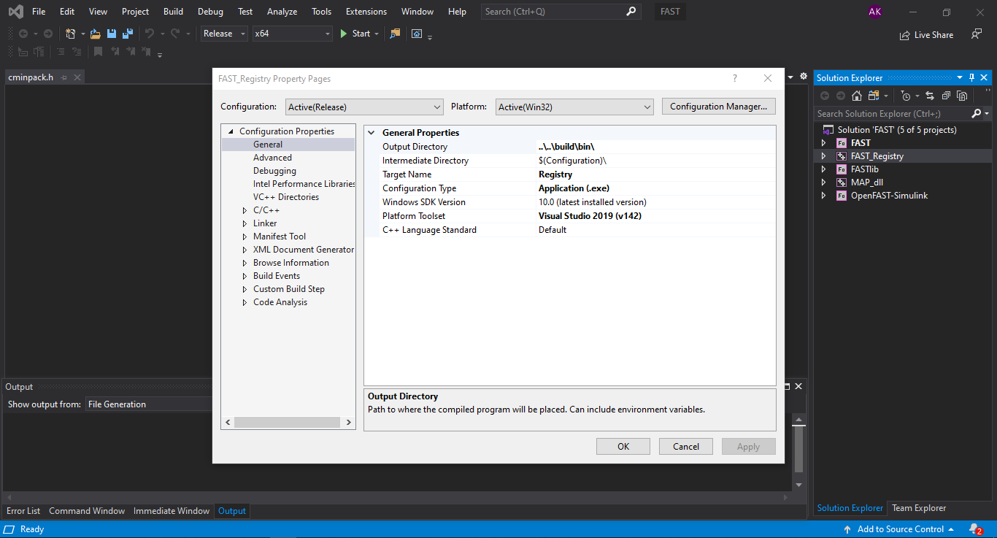Open the AK account avatar menu
Screen dimensions: 997x538
(875, 11)
